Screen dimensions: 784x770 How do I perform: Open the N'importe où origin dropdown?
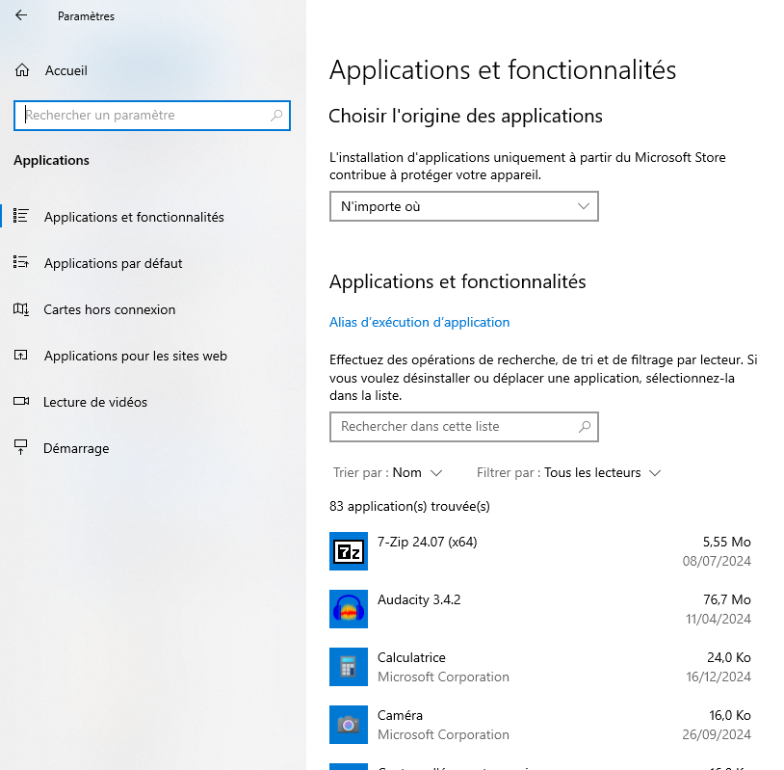tap(464, 206)
